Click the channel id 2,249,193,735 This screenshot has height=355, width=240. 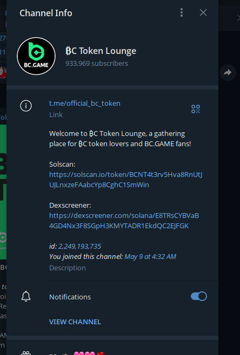tap(79, 247)
